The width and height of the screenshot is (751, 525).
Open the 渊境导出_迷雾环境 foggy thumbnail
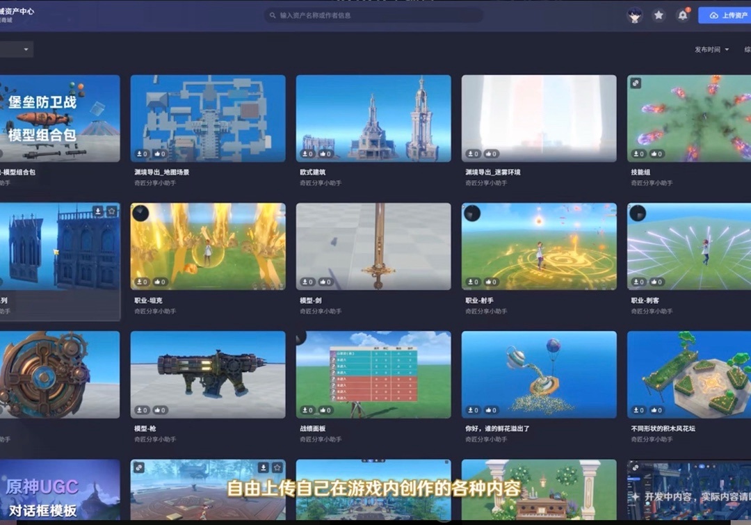539,118
